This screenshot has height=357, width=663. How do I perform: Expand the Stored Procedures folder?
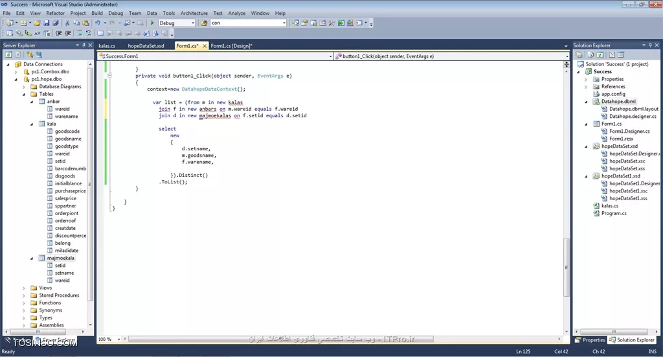[x=24, y=295]
